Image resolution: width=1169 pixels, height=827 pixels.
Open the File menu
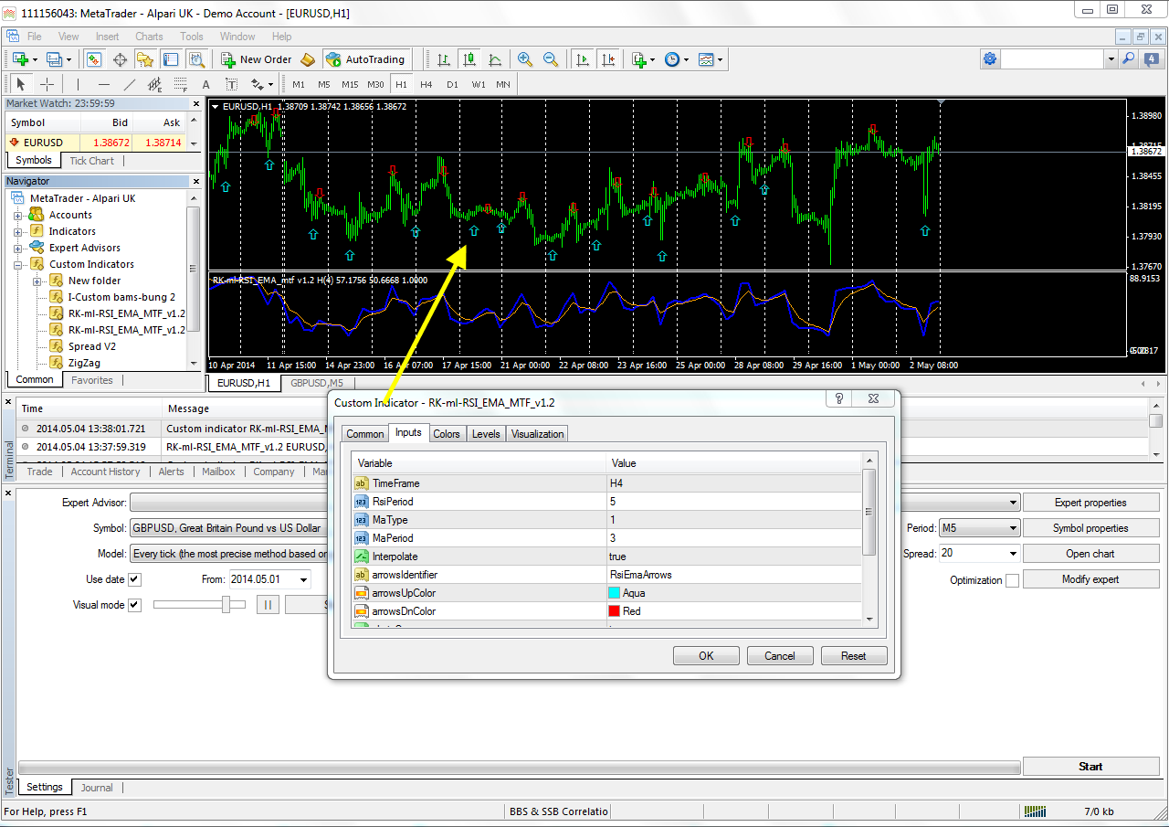pyautogui.click(x=34, y=37)
